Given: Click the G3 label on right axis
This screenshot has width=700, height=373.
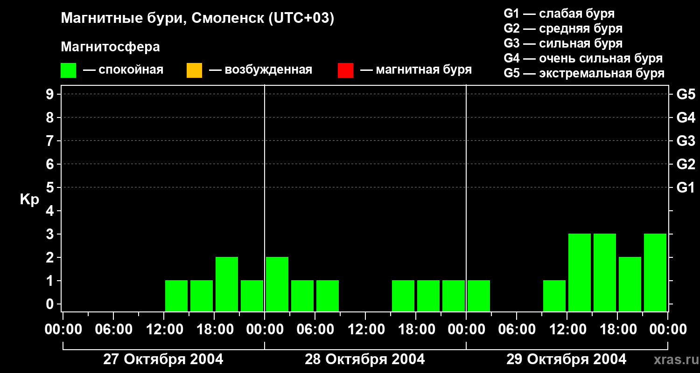Looking at the screenshot, I should pos(686,141).
